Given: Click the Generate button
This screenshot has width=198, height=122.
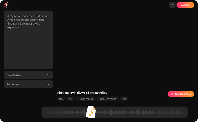Looking at the screenshot, I should [185, 5].
